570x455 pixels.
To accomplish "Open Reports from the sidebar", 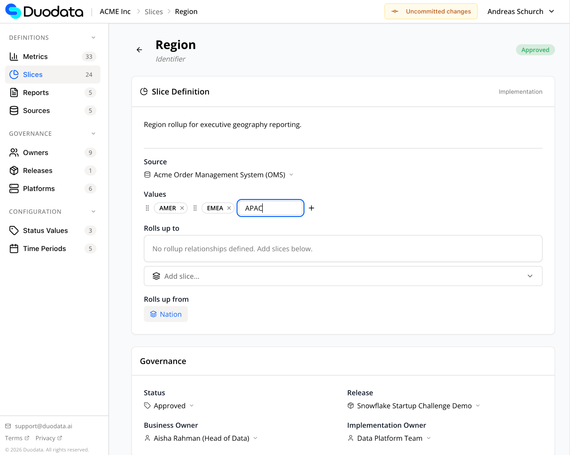I will click(36, 92).
